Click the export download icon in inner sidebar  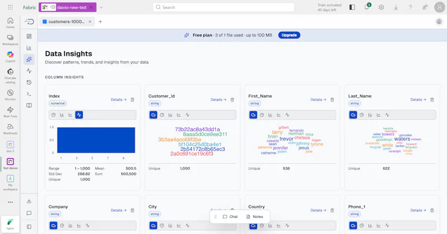tap(29, 201)
